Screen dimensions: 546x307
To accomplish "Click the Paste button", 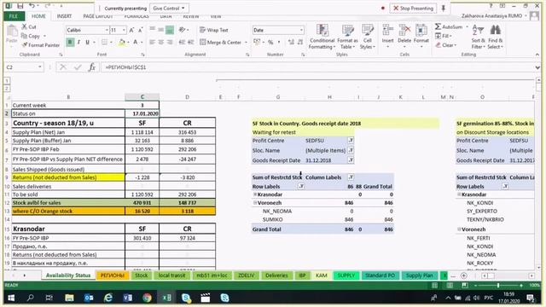I will (11, 34).
